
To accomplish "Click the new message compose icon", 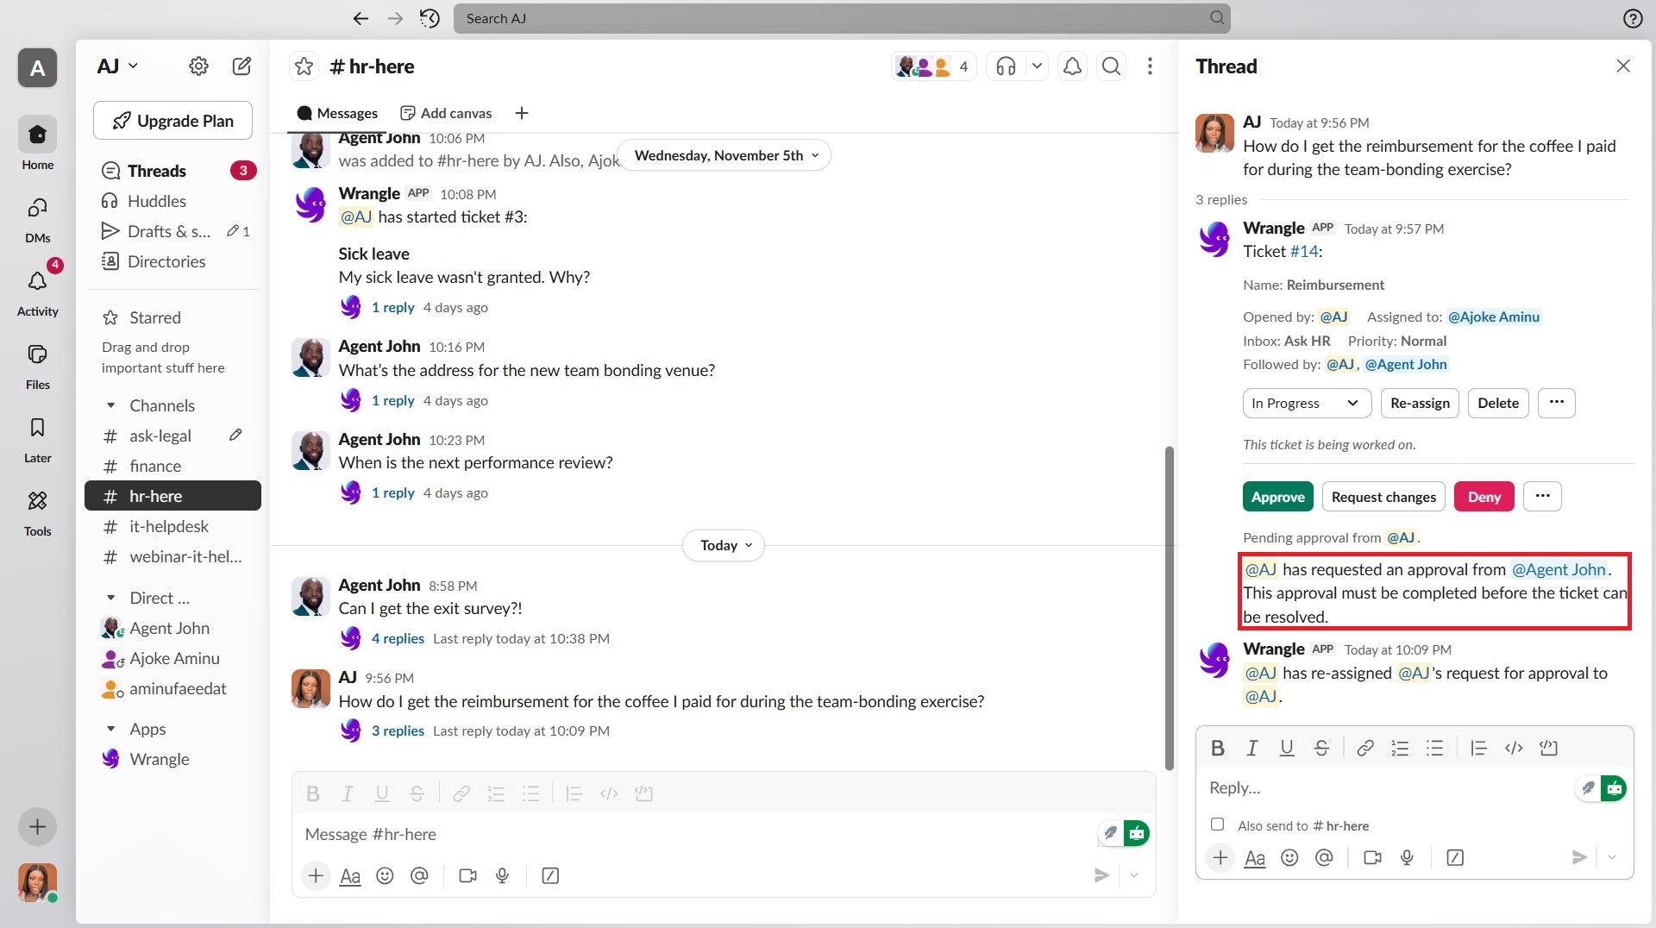I will click(241, 66).
